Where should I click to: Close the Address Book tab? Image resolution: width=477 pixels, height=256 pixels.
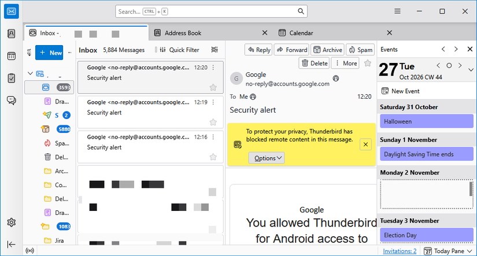pyautogui.click(x=265, y=33)
